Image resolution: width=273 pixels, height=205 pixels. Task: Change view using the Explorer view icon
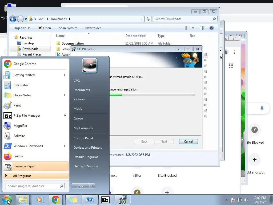pos(187,28)
